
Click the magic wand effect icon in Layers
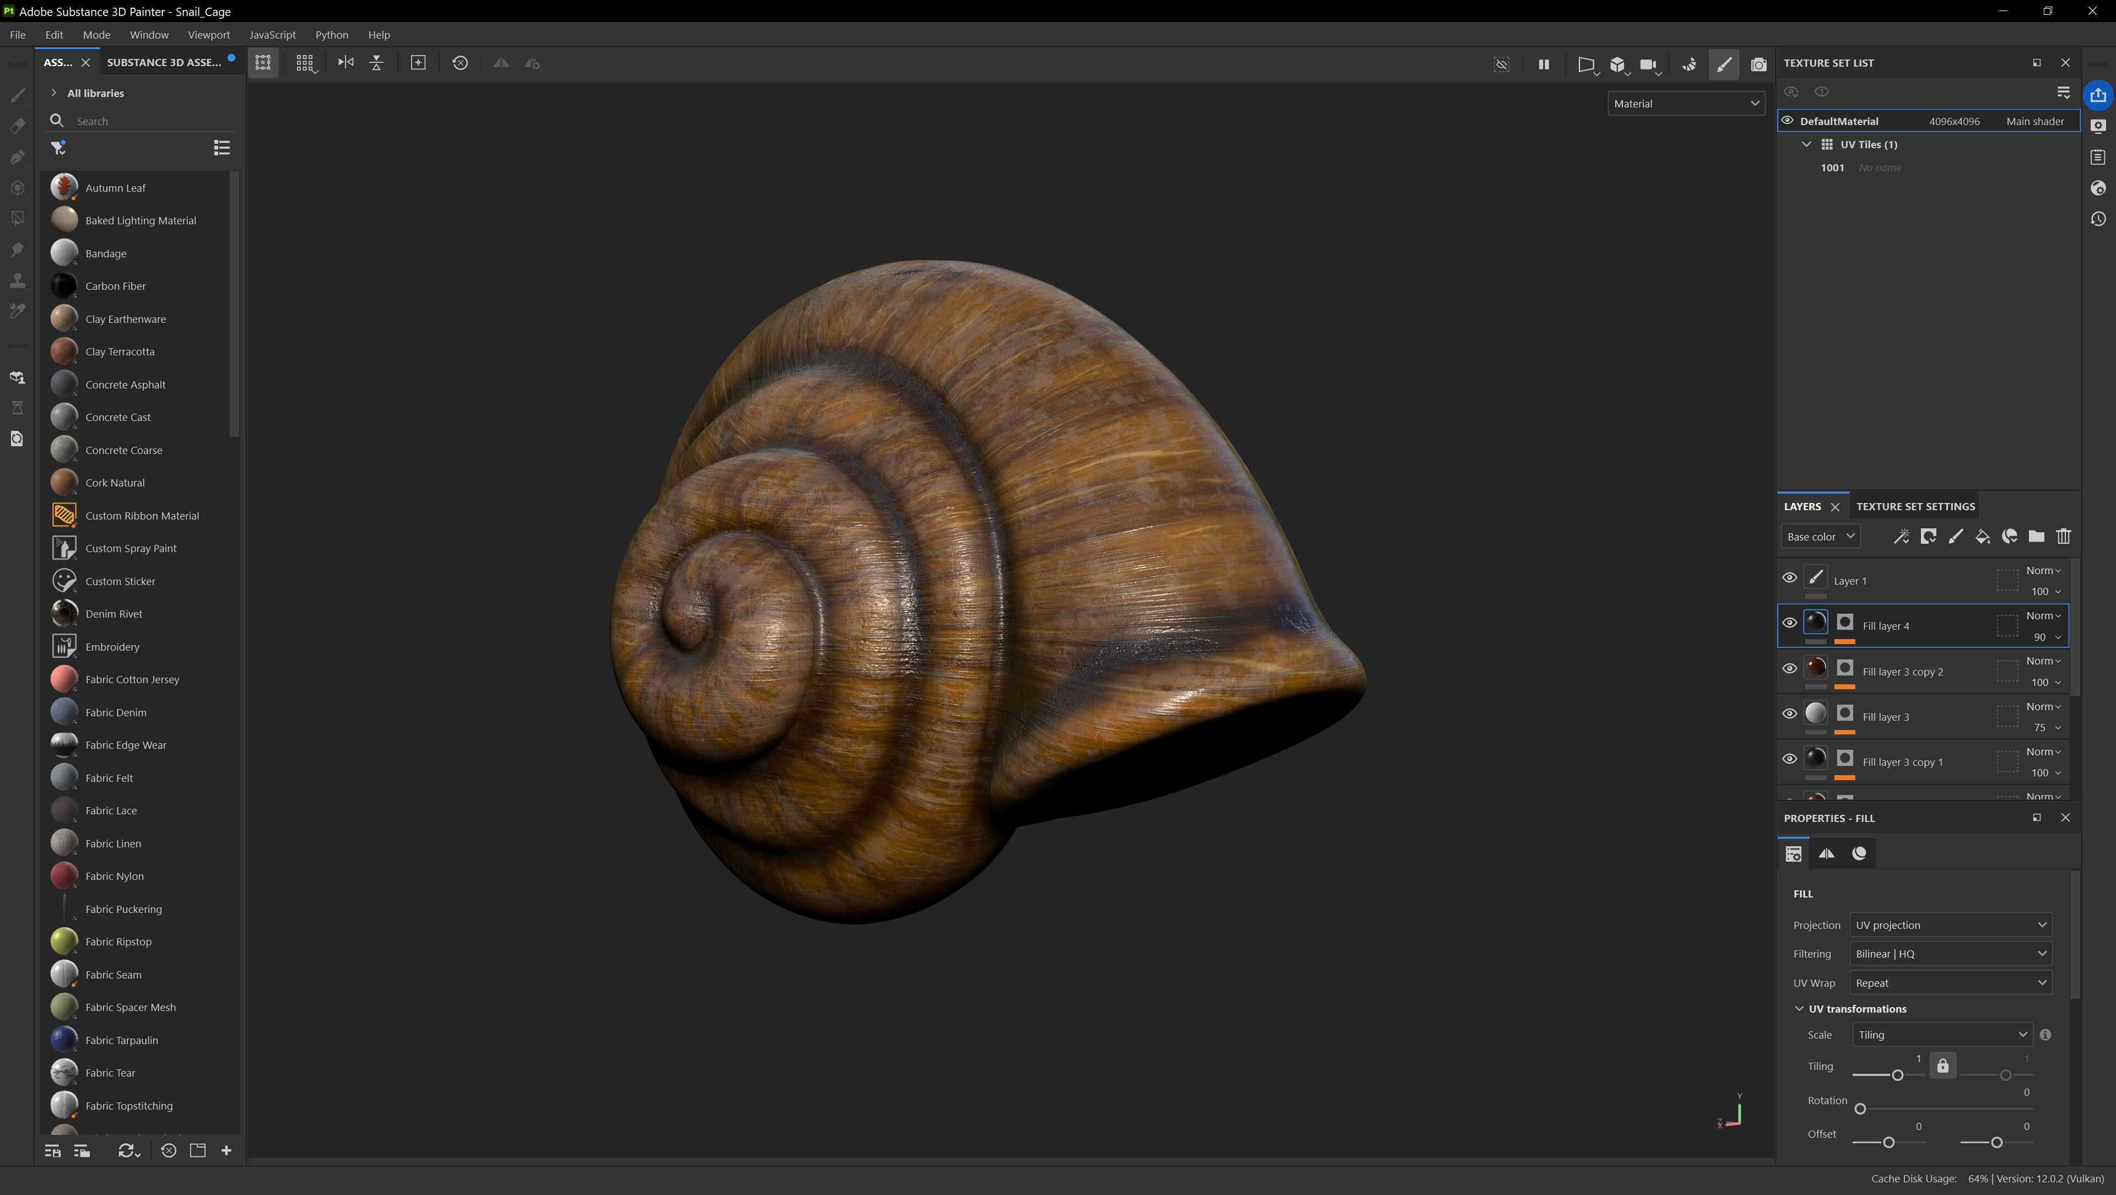point(1901,536)
